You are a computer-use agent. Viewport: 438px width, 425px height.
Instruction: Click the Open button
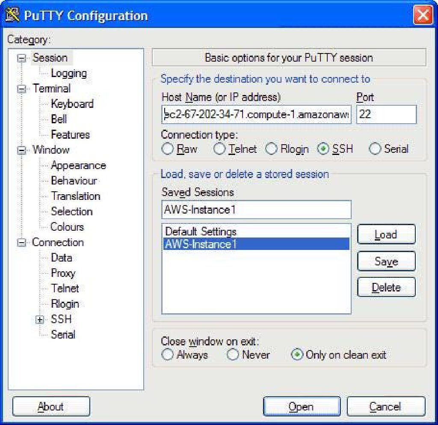pyautogui.click(x=302, y=407)
